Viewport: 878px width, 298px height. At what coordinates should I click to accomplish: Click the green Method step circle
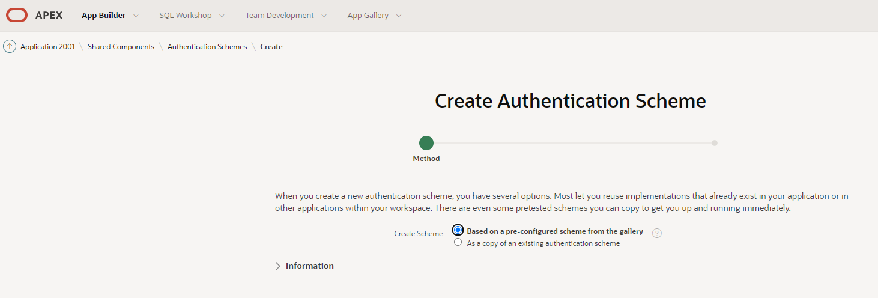point(426,143)
